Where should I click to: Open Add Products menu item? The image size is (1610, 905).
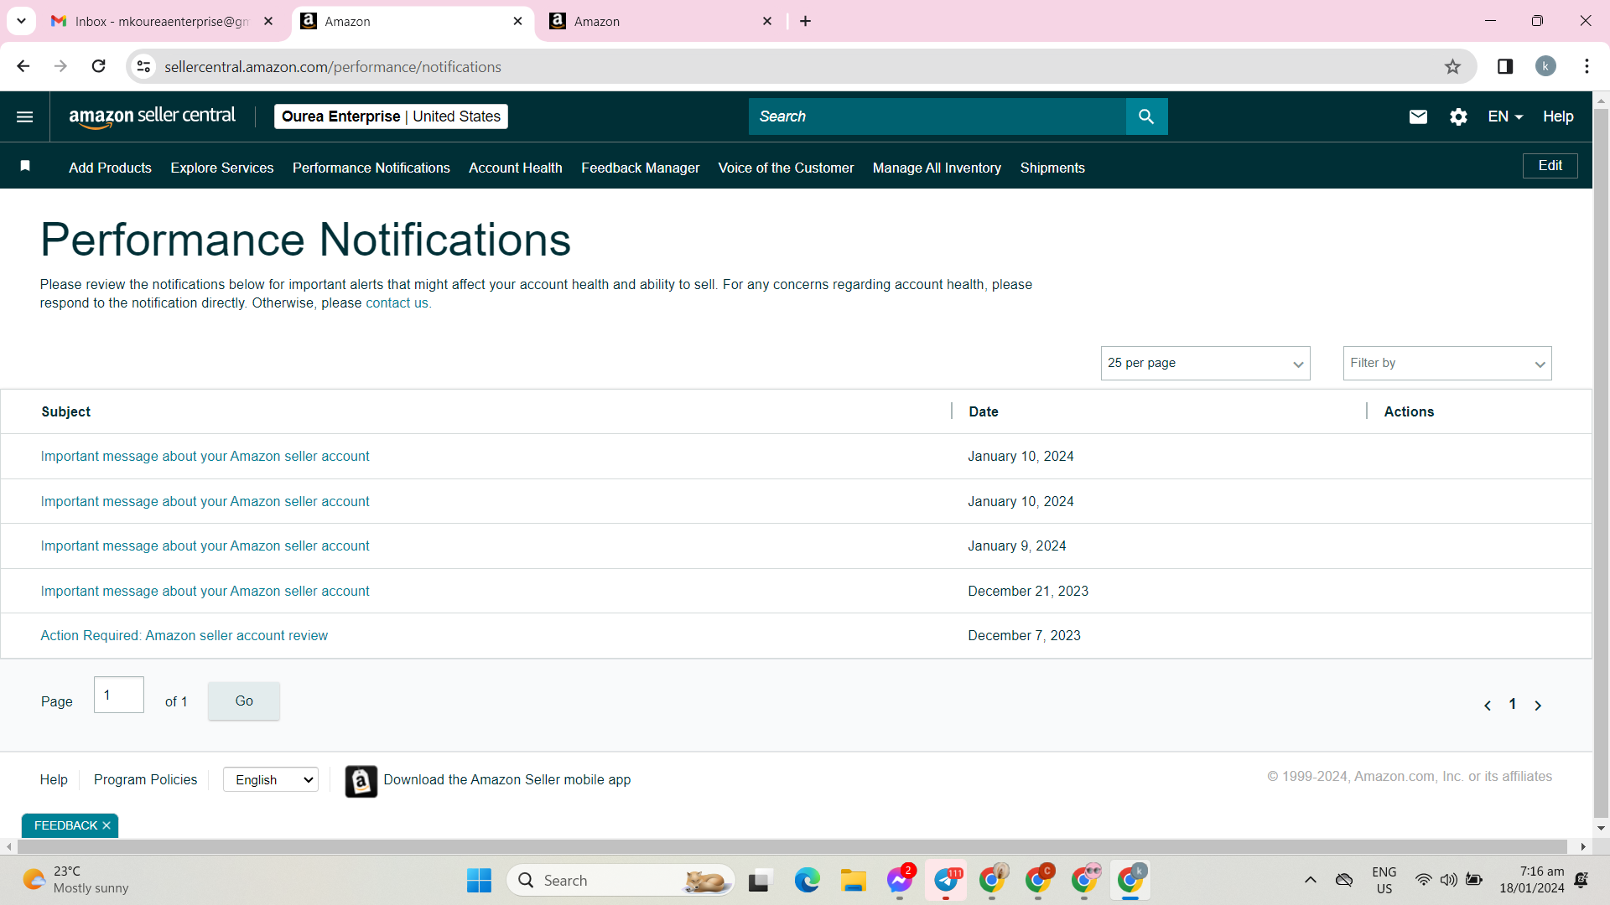click(x=110, y=168)
